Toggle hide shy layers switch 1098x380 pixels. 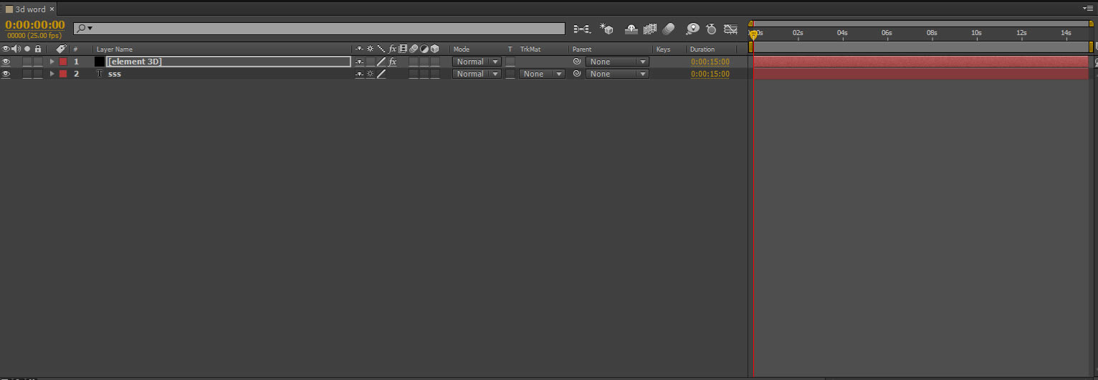pyautogui.click(x=631, y=29)
